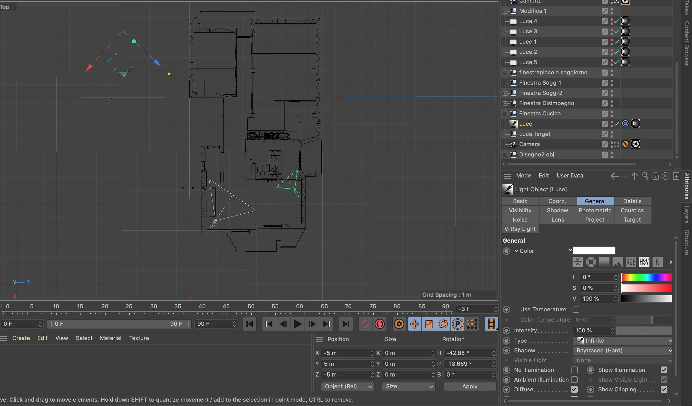Click the Apply button in coordinates
The image size is (692, 406).
click(x=470, y=387)
